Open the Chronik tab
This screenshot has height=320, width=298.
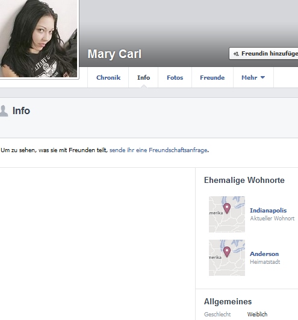coord(108,77)
